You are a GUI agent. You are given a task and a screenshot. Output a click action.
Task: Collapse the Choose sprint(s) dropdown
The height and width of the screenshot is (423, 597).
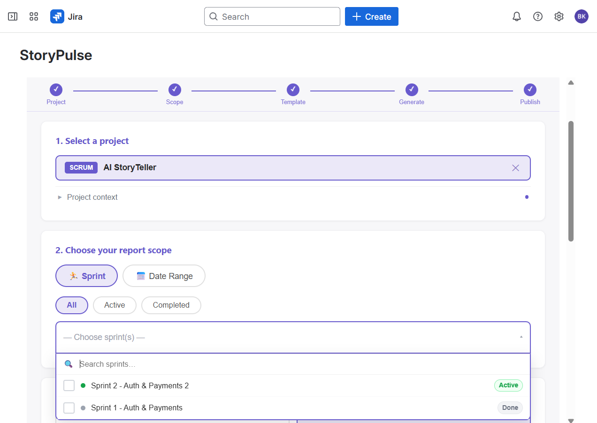click(x=293, y=337)
